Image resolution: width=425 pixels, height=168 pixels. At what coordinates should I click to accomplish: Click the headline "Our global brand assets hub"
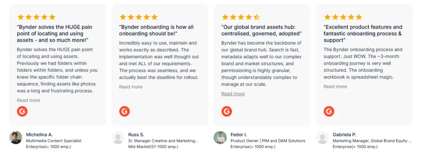pyautogui.click(x=261, y=30)
